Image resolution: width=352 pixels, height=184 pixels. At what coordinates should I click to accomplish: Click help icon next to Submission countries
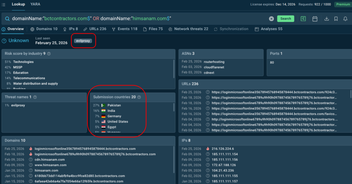[x=139, y=97]
